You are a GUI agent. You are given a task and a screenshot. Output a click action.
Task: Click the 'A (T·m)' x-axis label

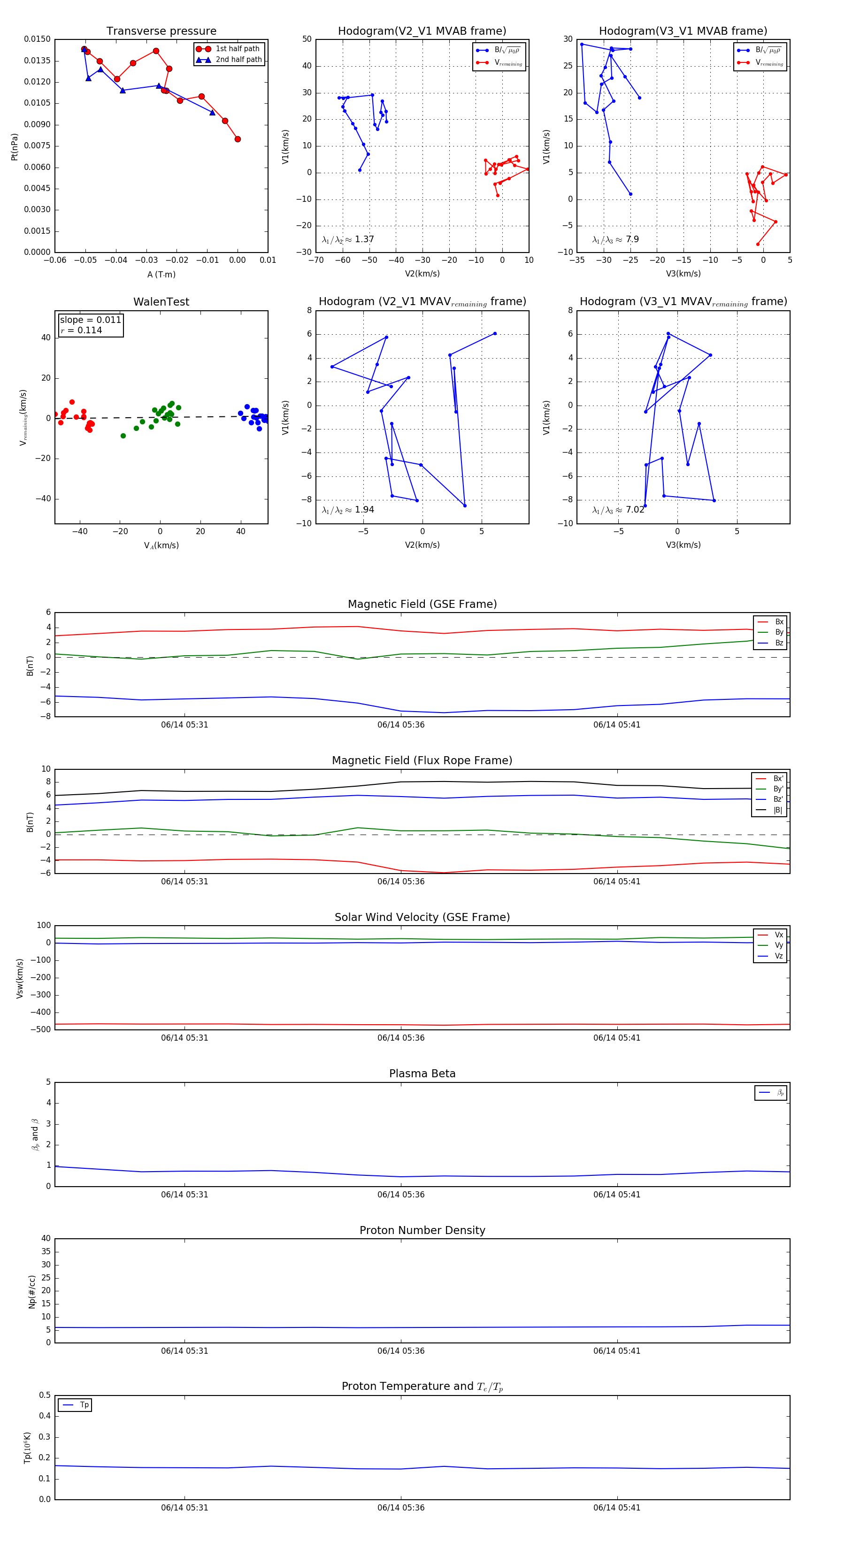[162, 274]
